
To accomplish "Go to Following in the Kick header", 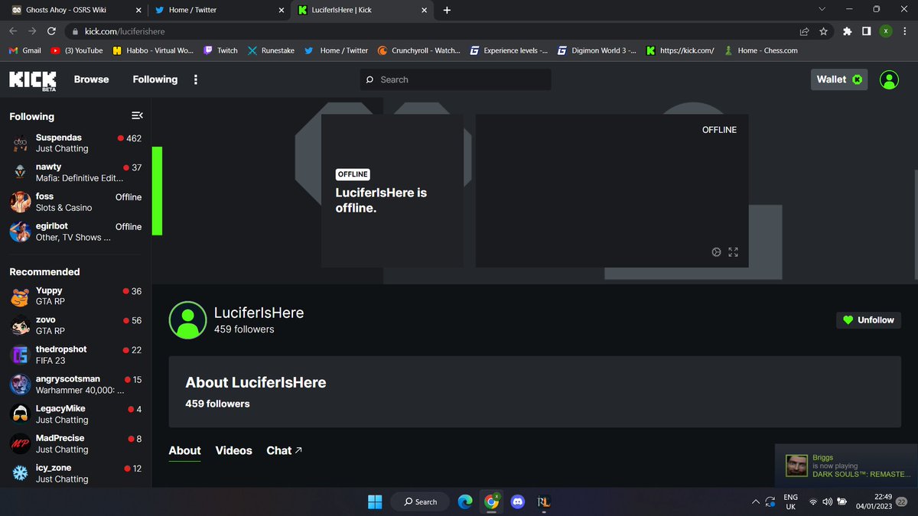I will 155,80.
